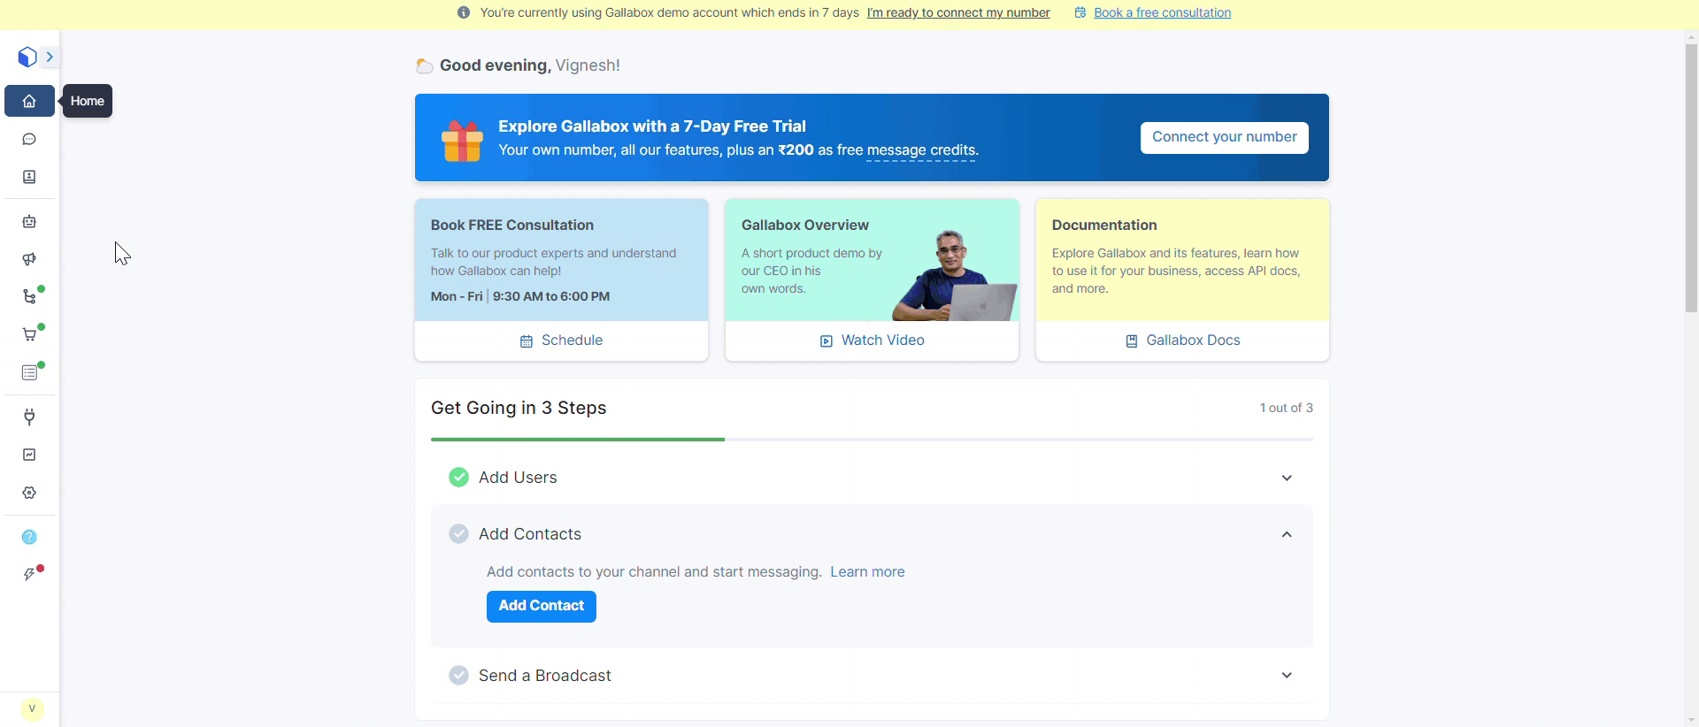The height and width of the screenshot is (727, 1699).
Task: Click Connect your number button
Action: [1224, 137]
